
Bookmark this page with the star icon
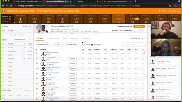[170, 6]
